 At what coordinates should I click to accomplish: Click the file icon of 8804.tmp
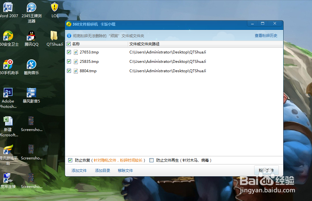pyautogui.click(x=76, y=71)
